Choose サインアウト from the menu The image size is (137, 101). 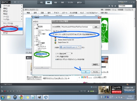click(12, 23)
